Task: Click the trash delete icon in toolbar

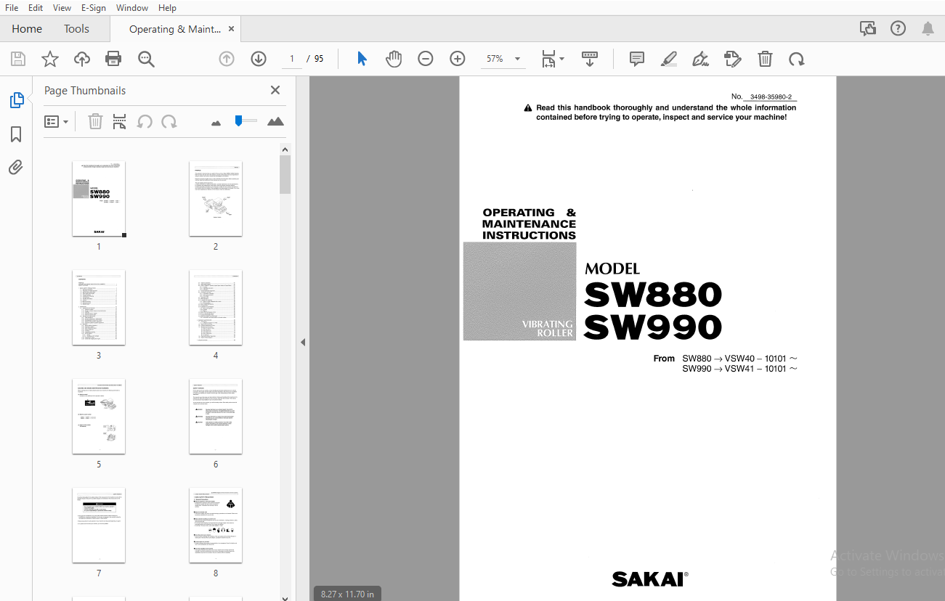Action: (765, 59)
